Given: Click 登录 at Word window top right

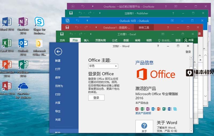Looking at the screenshot, I should tap(188, 52).
